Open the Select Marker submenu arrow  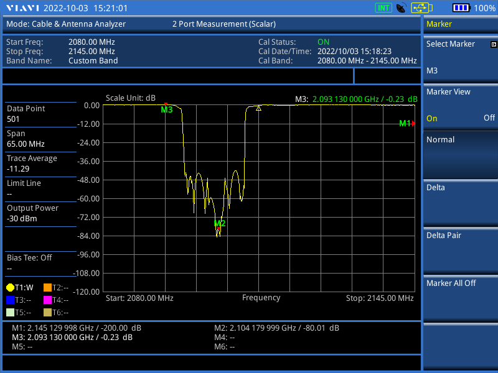coord(493,44)
